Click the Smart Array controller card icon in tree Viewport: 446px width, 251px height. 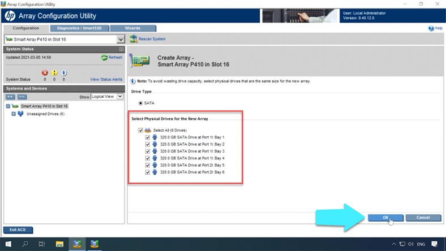pos(15,106)
